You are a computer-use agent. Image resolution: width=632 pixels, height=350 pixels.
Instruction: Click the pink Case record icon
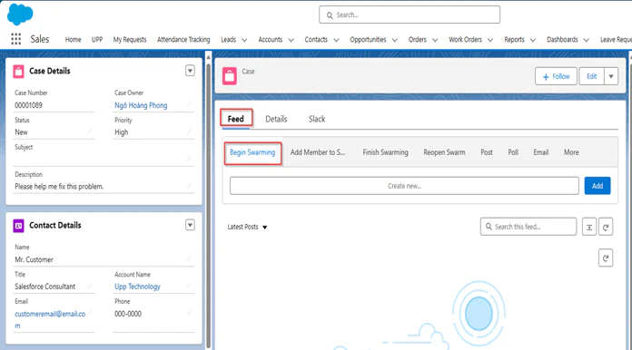(x=230, y=76)
